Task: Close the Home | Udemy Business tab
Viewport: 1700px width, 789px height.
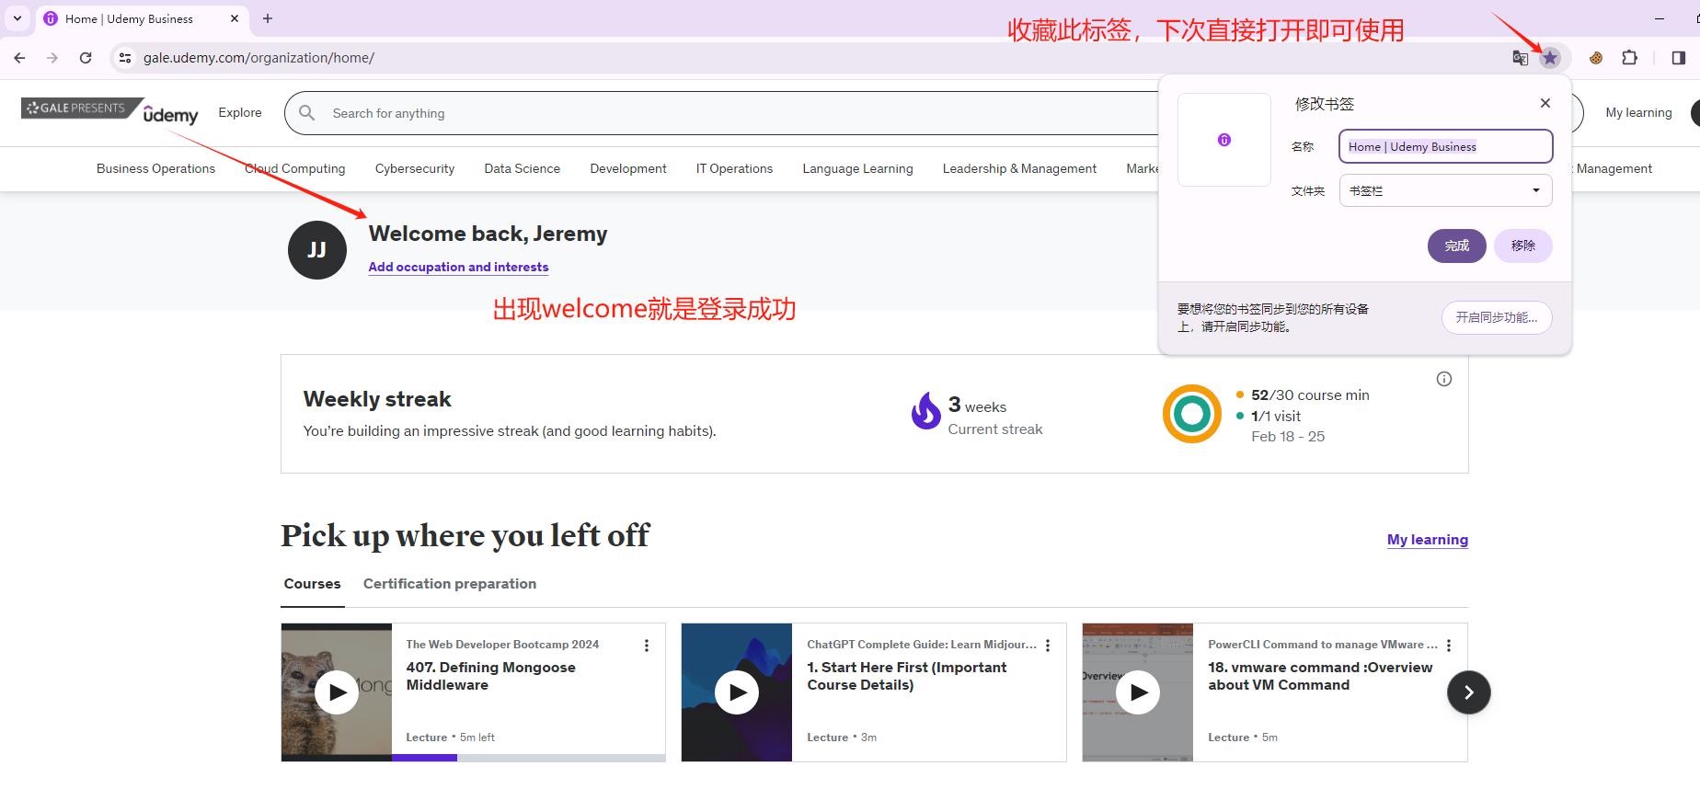Action: tap(235, 18)
